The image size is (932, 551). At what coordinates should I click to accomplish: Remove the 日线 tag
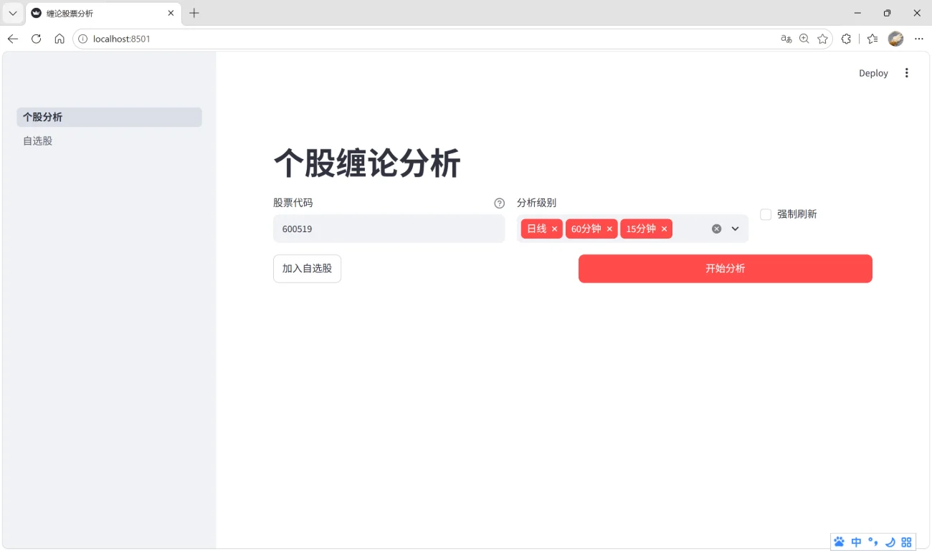tap(554, 229)
